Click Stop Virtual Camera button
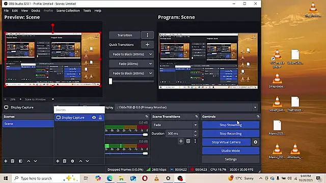Viewport: 326px width, 183px height. point(226,142)
